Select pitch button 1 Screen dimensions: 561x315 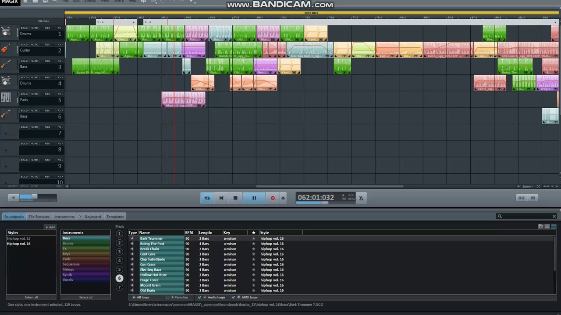pos(119,234)
